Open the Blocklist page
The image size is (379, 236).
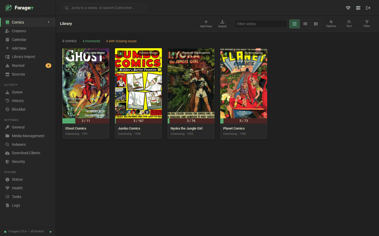[28, 109]
